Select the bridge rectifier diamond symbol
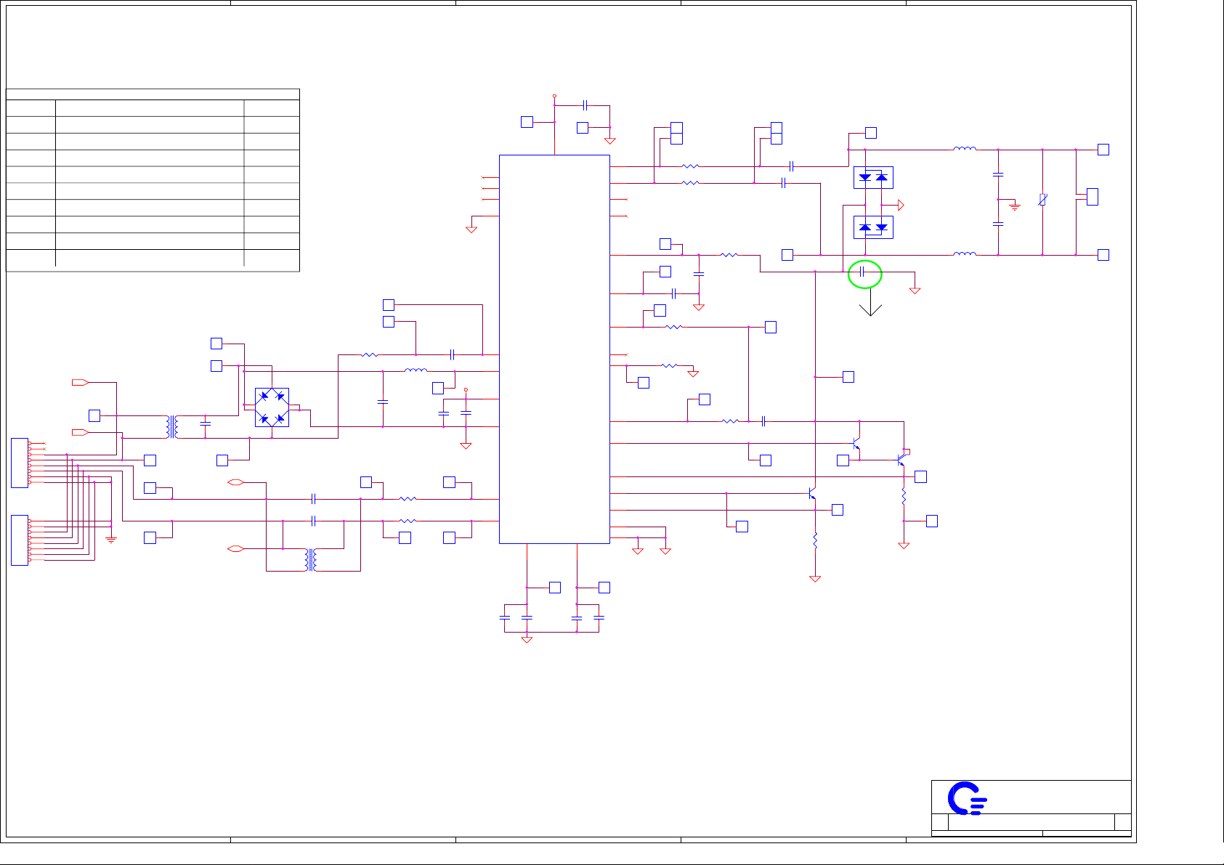The width and height of the screenshot is (1224, 865). click(272, 407)
